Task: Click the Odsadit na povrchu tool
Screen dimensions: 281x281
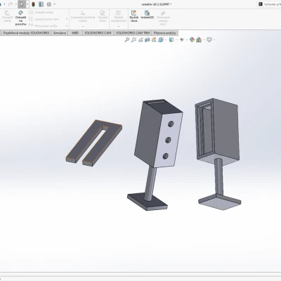Action: click(x=20, y=18)
